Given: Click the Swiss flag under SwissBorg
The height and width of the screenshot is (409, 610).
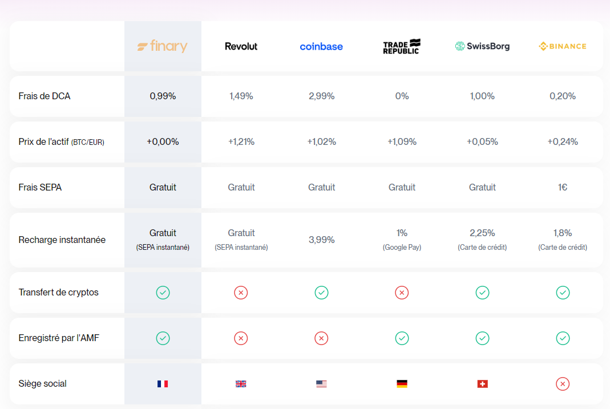Looking at the screenshot, I should pyautogui.click(x=482, y=384).
